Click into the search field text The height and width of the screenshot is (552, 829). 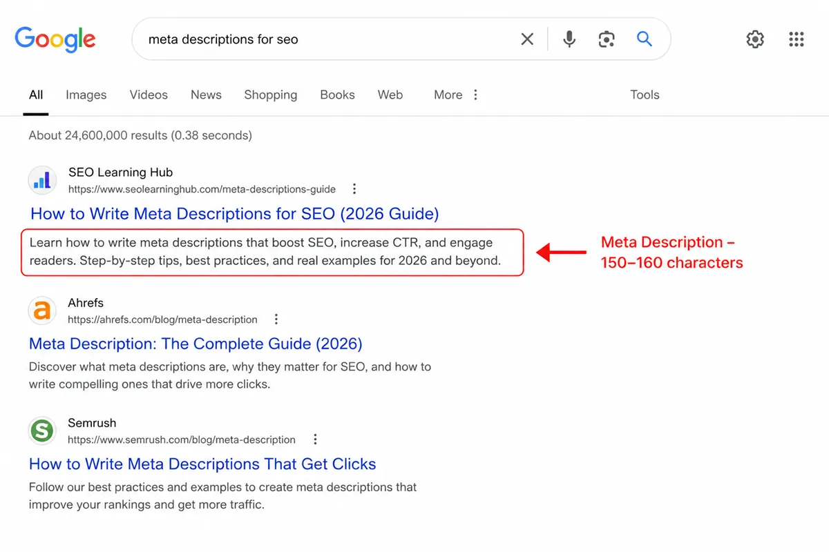223,39
